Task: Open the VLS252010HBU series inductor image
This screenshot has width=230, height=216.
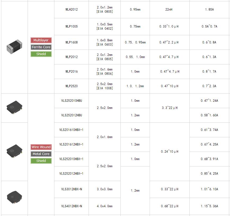Action: [14, 107]
